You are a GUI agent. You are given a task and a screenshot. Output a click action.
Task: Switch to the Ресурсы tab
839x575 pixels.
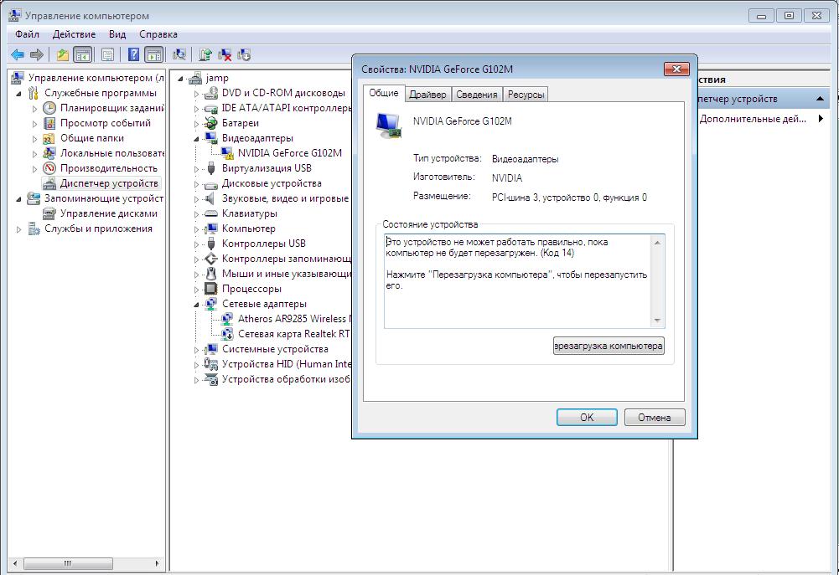tap(526, 95)
